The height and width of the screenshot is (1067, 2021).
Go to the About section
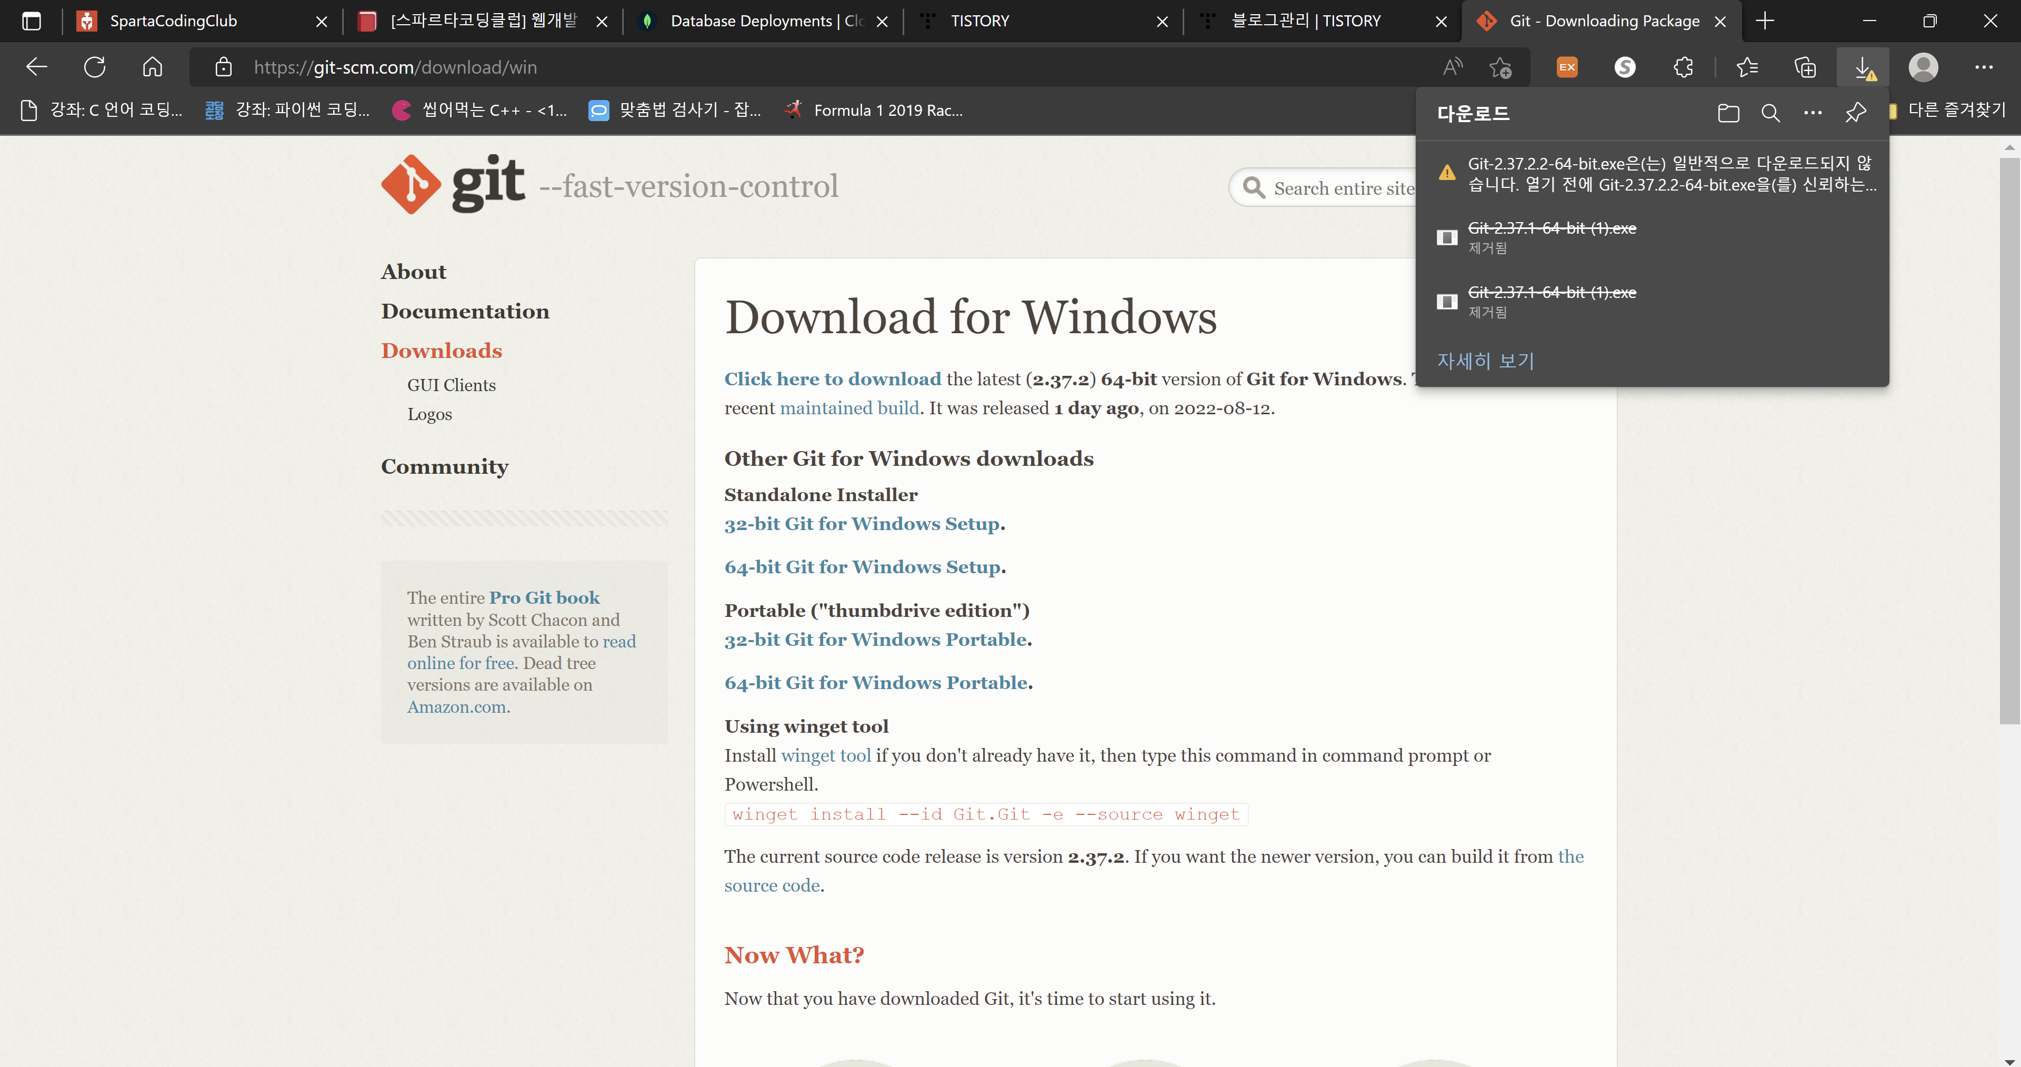pos(414,272)
